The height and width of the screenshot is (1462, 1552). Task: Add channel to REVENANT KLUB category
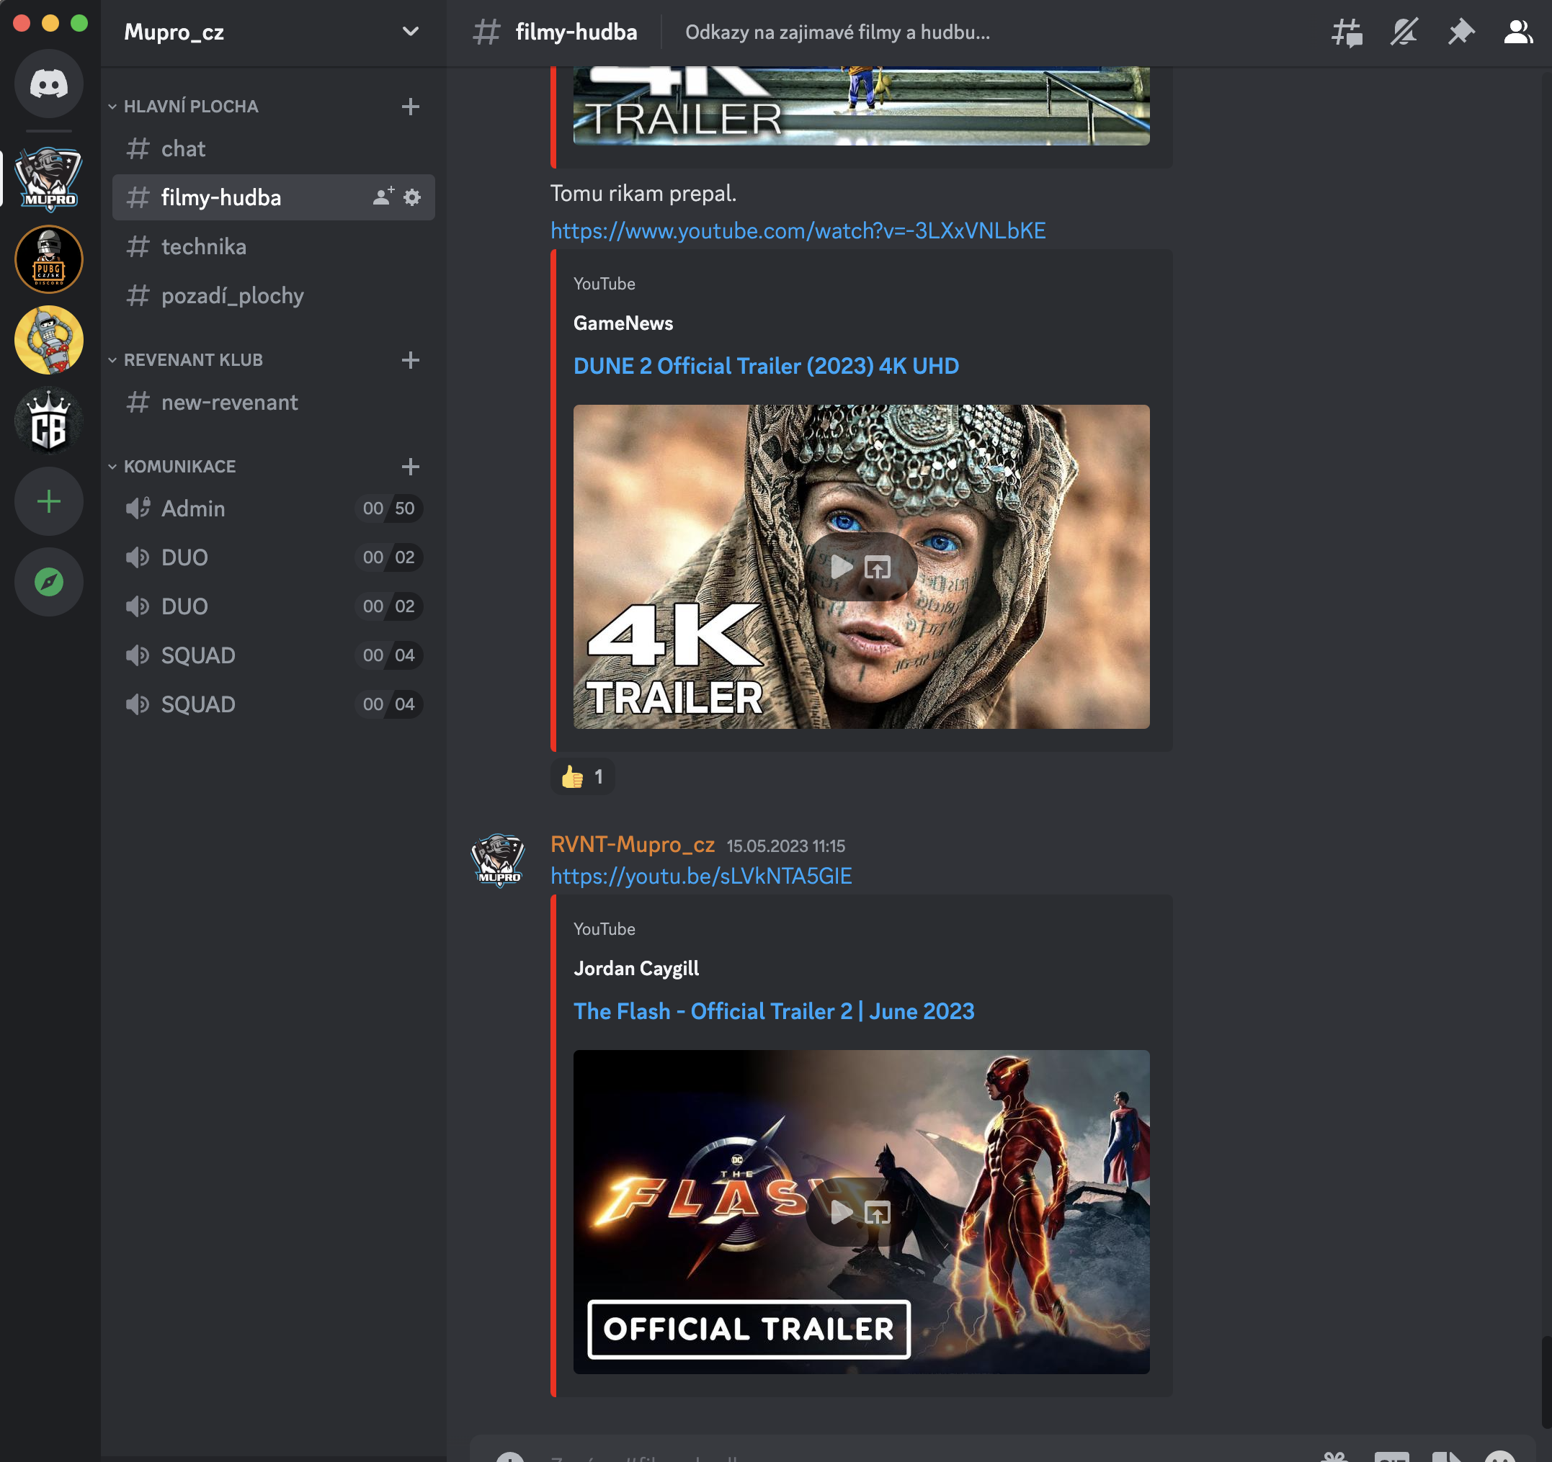[411, 359]
